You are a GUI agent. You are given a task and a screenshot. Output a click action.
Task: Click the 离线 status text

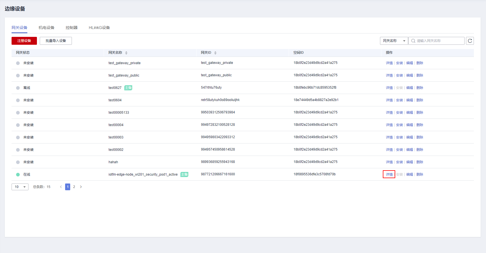(27, 88)
